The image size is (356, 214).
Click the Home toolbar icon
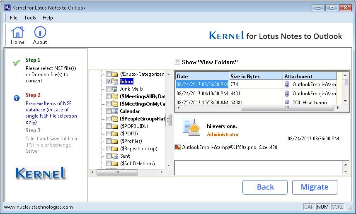(x=18, y=32)
